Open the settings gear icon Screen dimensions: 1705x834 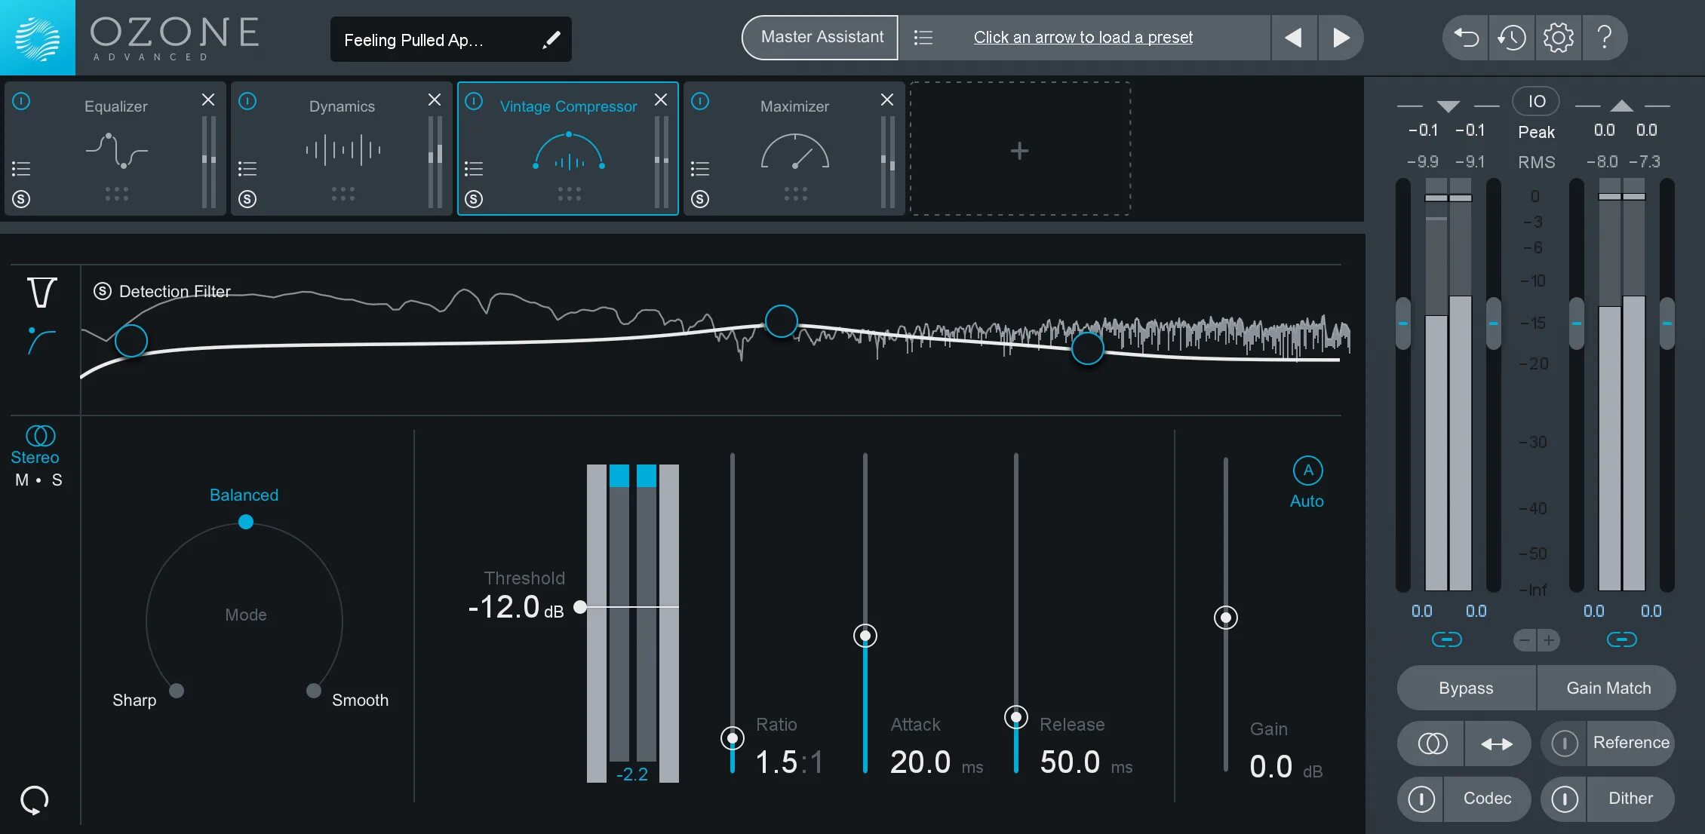coord(1558,38)
